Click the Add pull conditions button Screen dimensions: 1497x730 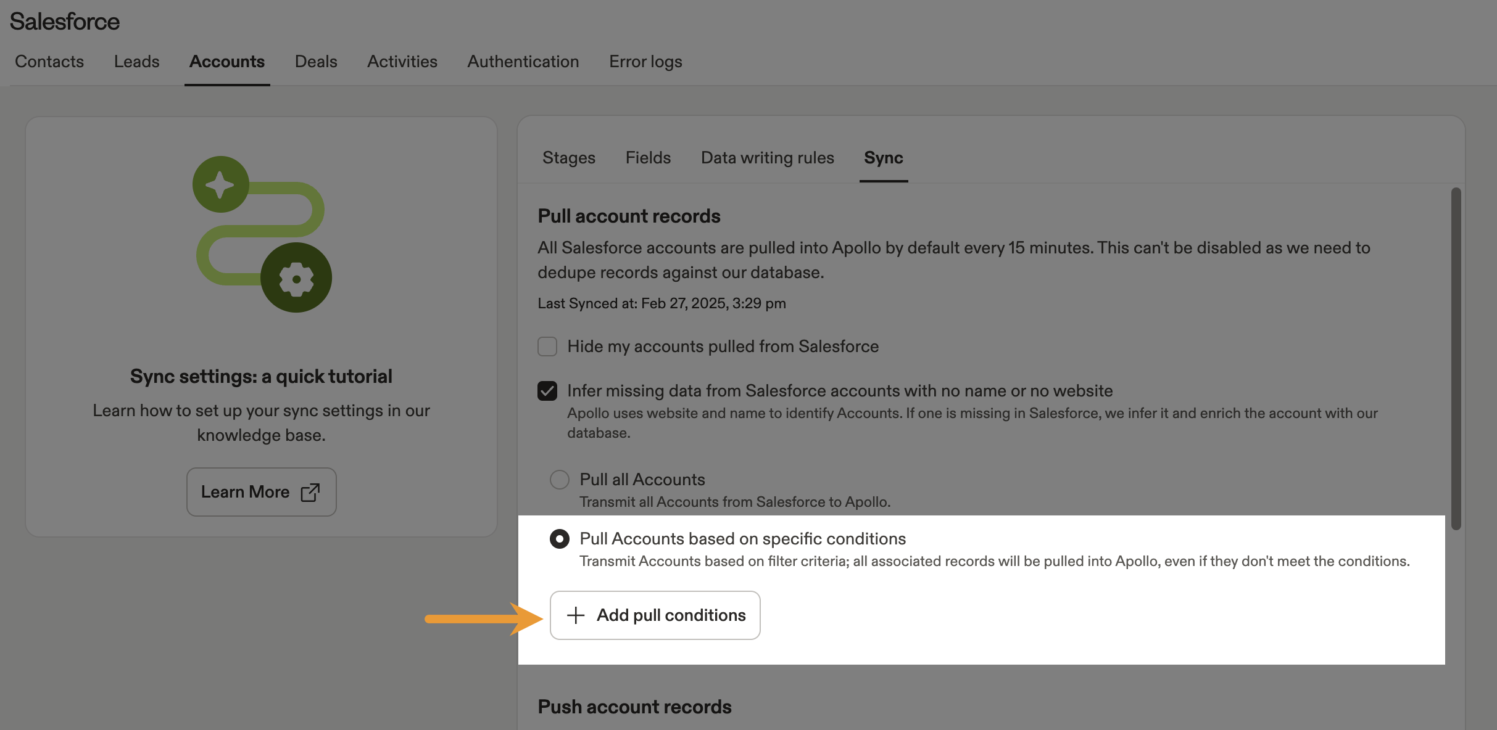click(x=655, y=615)
